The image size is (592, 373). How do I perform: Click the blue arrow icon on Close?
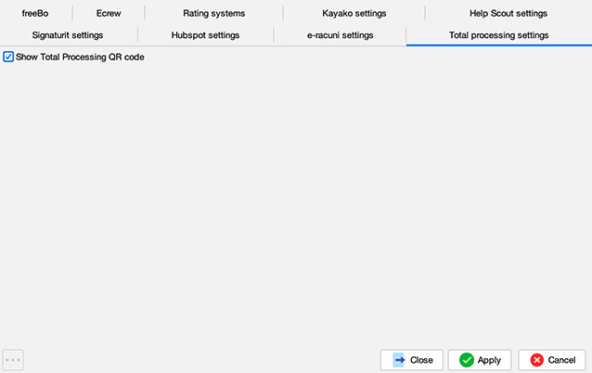[x=399, y=360]
